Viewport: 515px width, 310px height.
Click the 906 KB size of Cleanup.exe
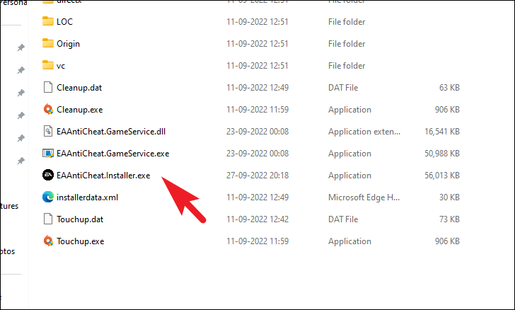[447, 110]
